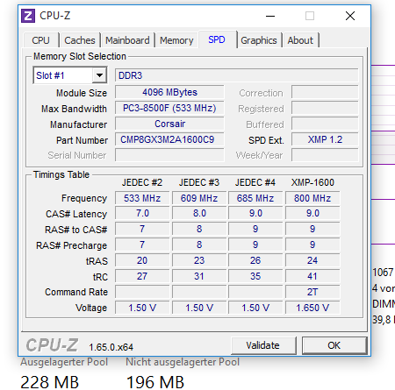Click the 533 MHz frequency cell
Screen dimensions: 395x390
[142, 198]
